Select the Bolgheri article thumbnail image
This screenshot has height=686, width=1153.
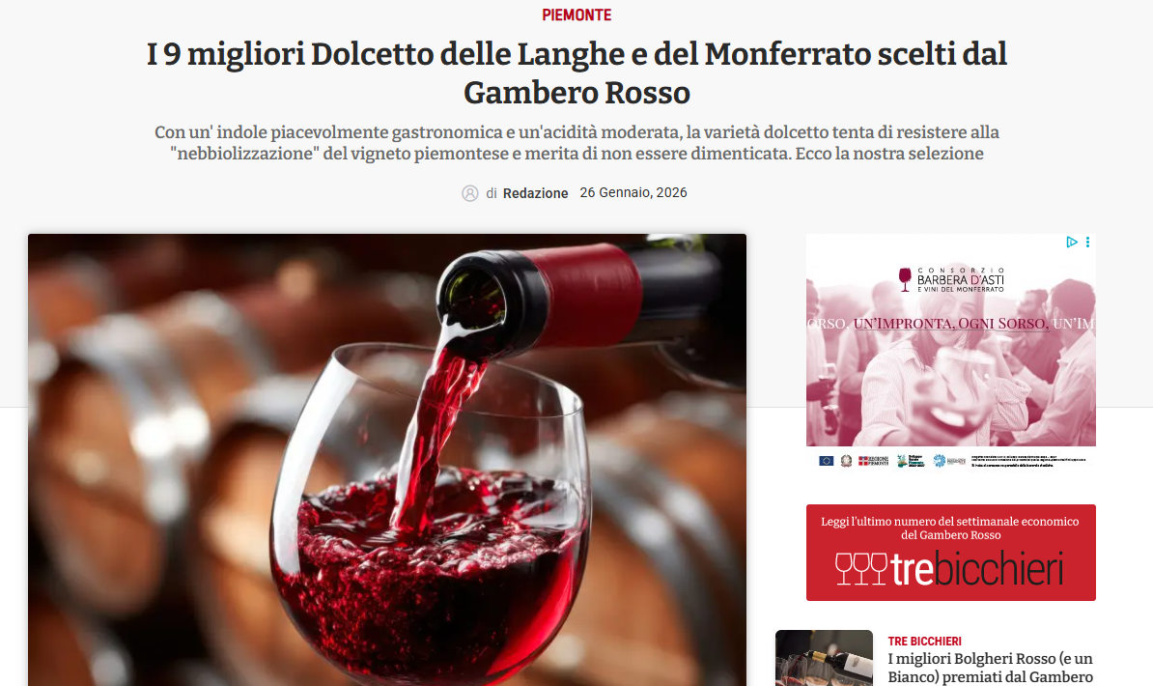click(x=824, y=658)
